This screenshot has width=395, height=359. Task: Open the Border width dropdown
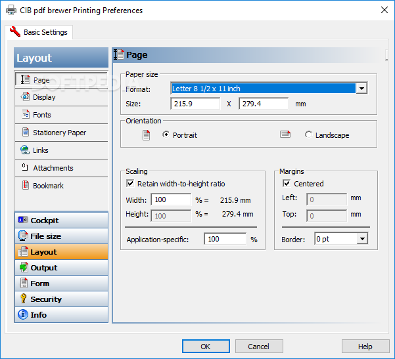[363, 238]
